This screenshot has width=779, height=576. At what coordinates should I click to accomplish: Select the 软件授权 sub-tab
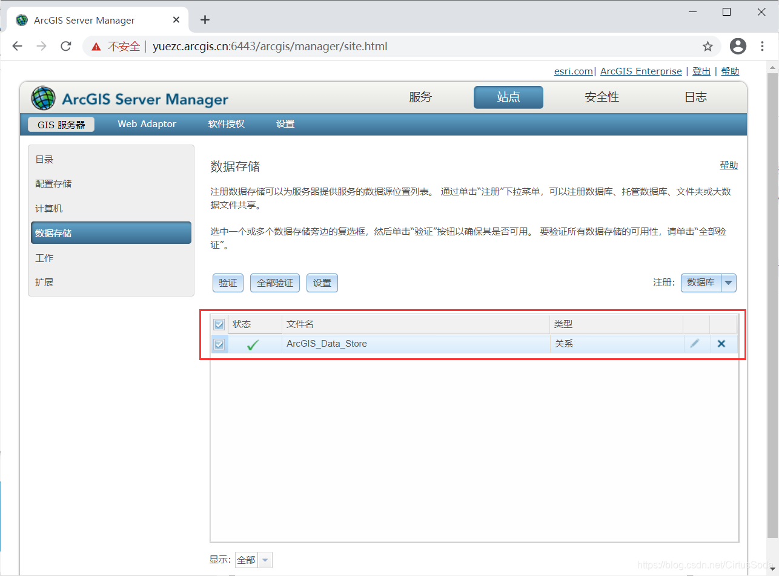click(226, 124)
